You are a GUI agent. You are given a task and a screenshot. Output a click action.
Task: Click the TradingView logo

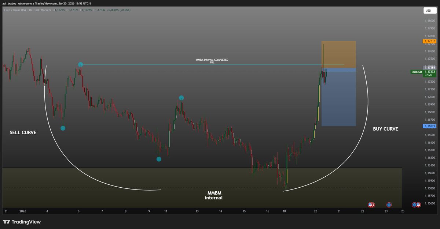click(x=22, y=222)
